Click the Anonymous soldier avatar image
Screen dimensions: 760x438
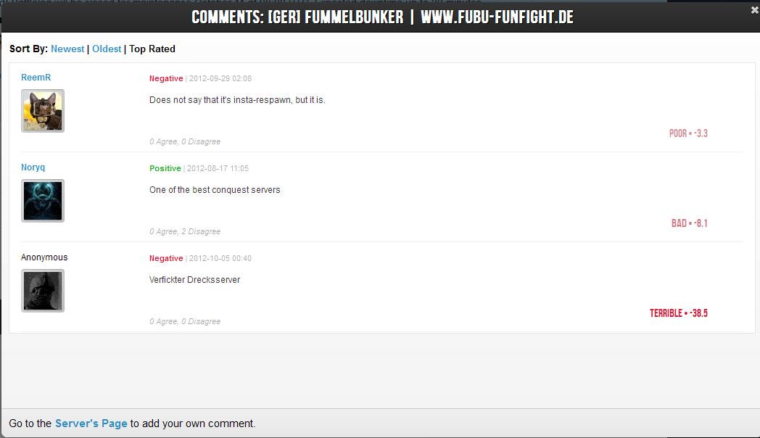(x=43, y=291)
